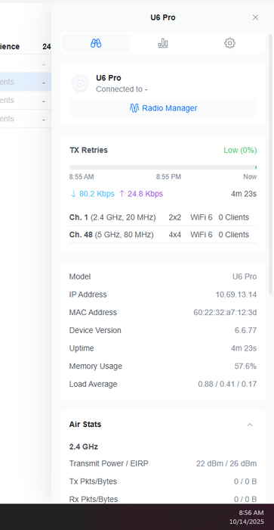This screenshot has height=530, width=274.
Task: Click the 80.2 Kbps download rate
Action: (93, 194)
